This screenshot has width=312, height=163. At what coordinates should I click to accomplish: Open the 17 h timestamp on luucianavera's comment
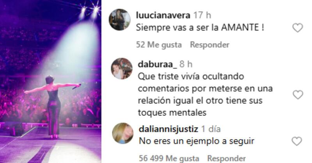click(202, 15)
